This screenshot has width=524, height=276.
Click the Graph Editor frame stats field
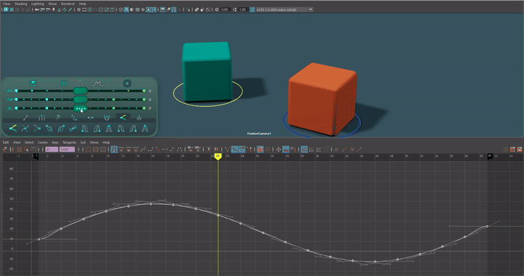coord(52,150)
